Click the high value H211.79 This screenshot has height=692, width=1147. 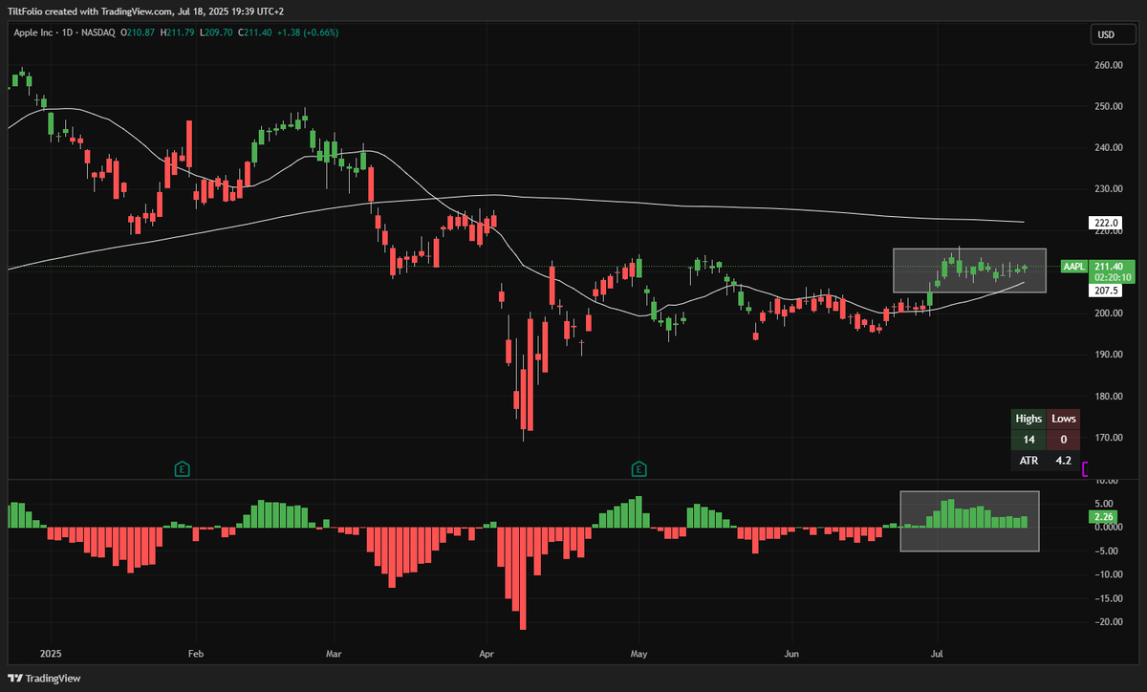point(177,32)
